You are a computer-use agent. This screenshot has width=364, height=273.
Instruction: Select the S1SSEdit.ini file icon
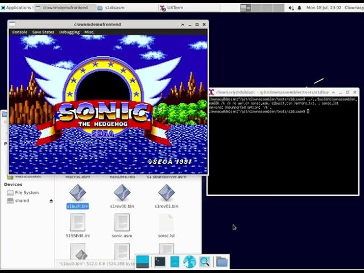tap(77, 222)
